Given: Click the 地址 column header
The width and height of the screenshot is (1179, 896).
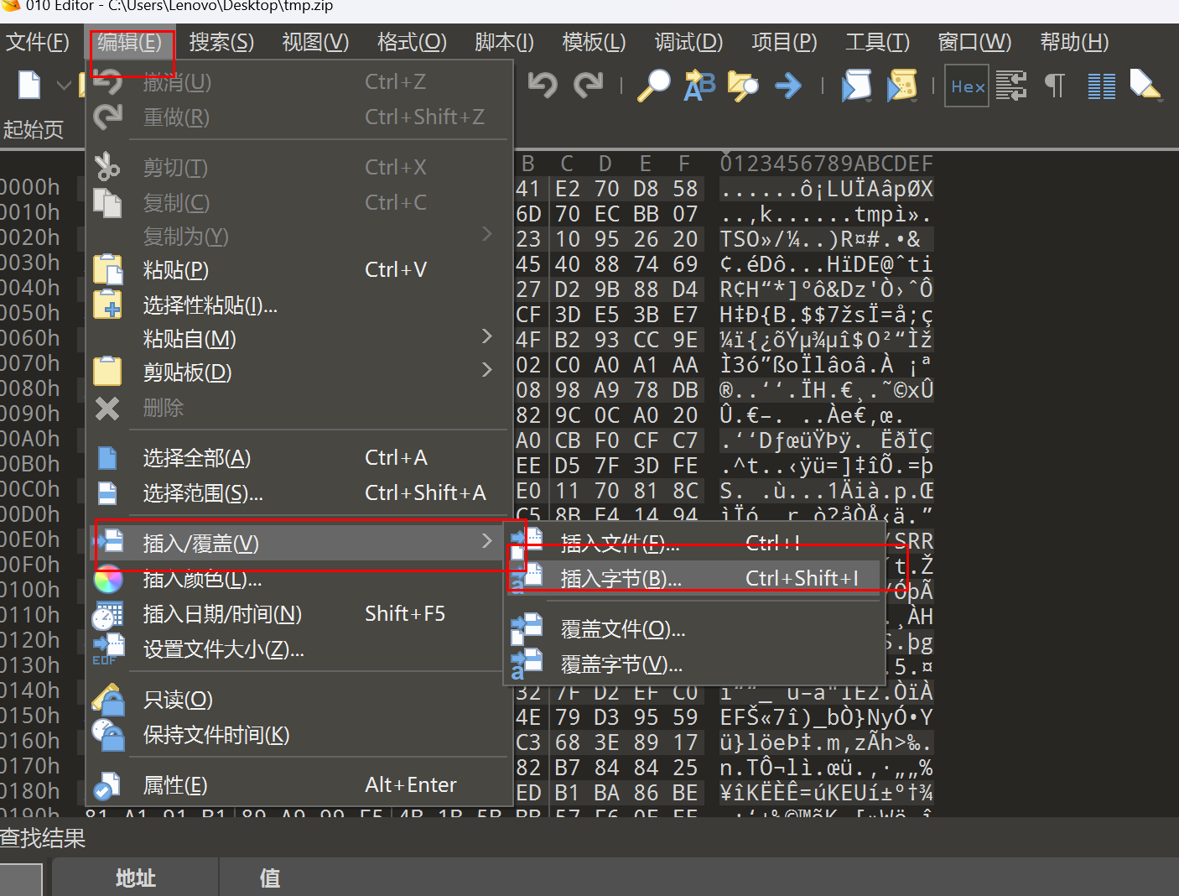Looking at the screenshot, I should pyautogui.click(x=136, y=878).
